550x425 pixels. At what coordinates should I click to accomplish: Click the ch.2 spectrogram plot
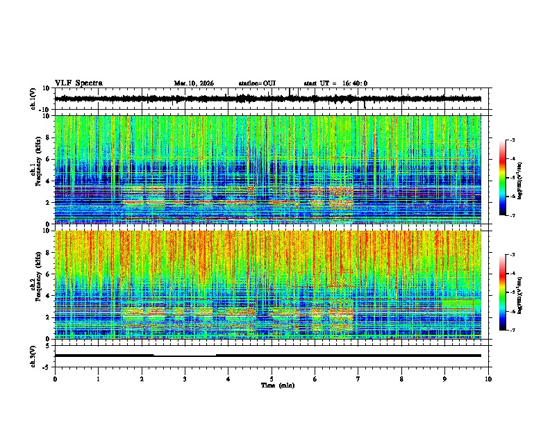pyautogui.click(x=268, y=285)
